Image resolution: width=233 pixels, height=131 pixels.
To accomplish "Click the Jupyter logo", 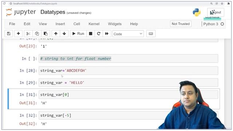I will [21, 12].
